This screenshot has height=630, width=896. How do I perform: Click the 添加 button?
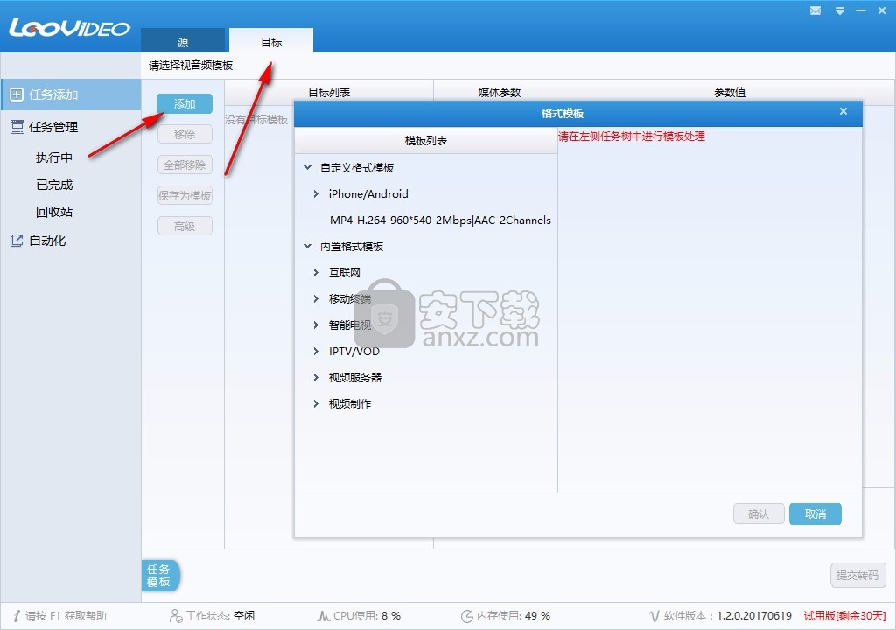pos(185,103)
